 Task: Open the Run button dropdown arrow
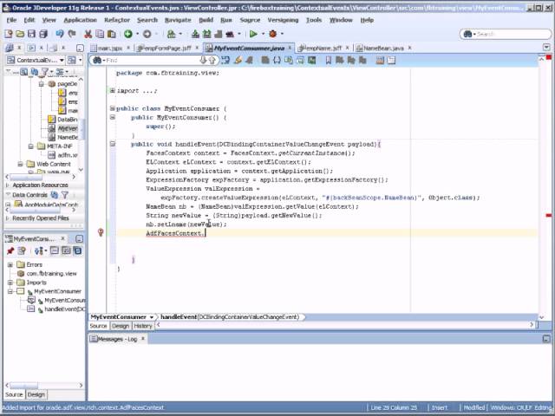tap(263, 34)
